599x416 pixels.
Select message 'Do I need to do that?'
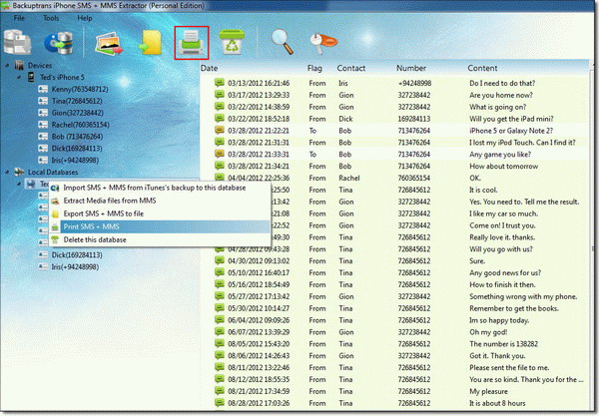502,83
